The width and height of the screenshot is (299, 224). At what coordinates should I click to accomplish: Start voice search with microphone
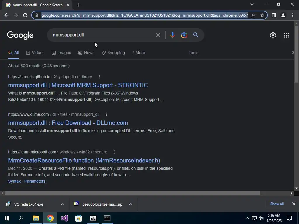[172, 35]
